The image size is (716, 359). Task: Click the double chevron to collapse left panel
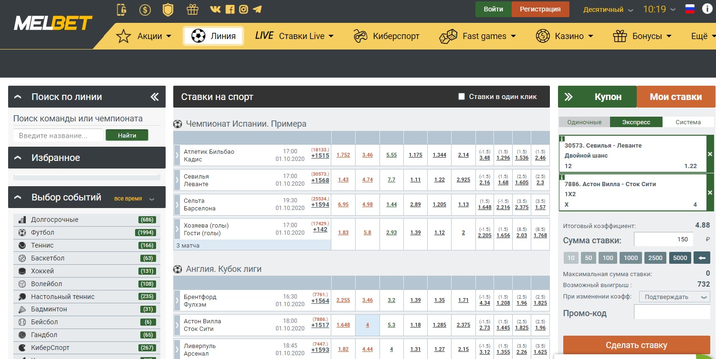155,97
